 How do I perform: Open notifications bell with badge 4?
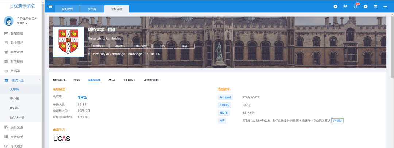356,7
